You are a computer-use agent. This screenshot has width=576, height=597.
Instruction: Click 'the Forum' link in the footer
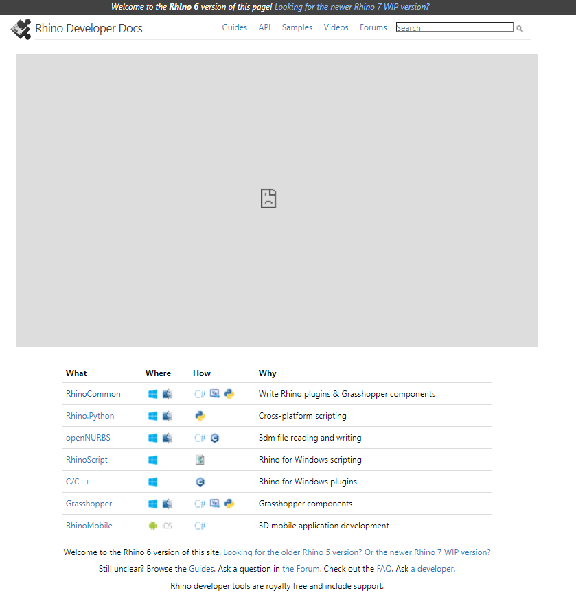click(301, 569)
